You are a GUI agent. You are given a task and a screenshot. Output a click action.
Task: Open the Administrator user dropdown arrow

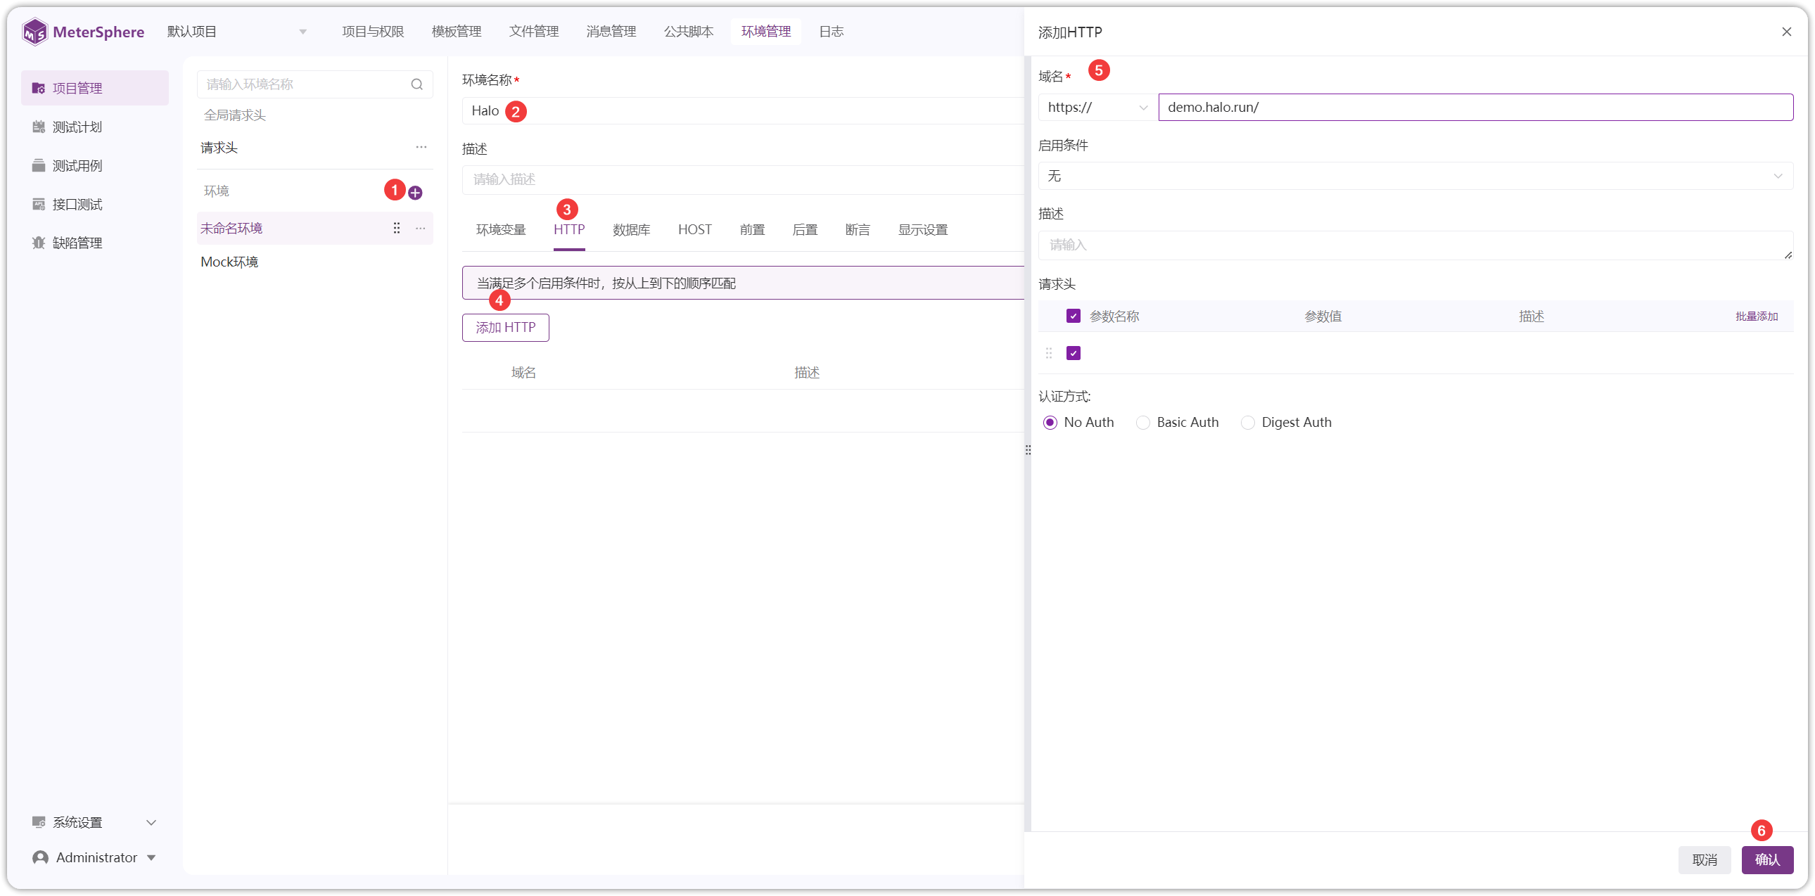tap(151, 858)
